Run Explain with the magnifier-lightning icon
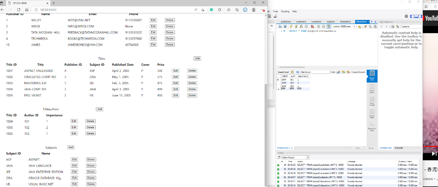 [301, 27]
